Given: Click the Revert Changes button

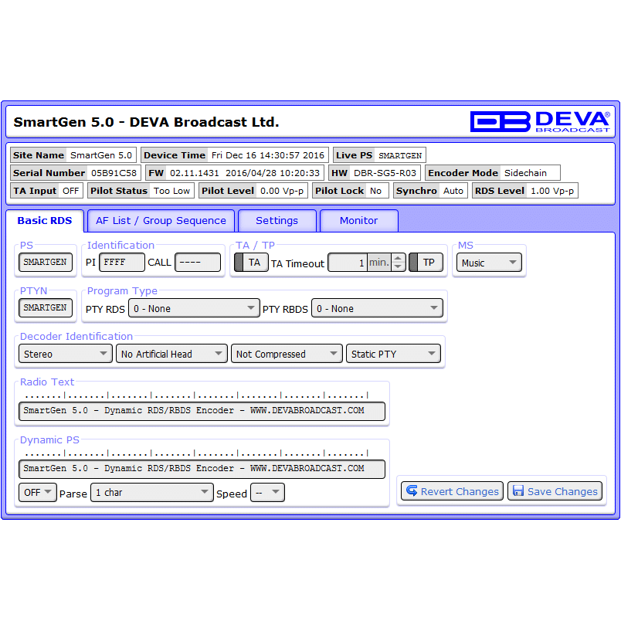Looking at the screenshot, I should pyautogui.click(x=453, y=491).
